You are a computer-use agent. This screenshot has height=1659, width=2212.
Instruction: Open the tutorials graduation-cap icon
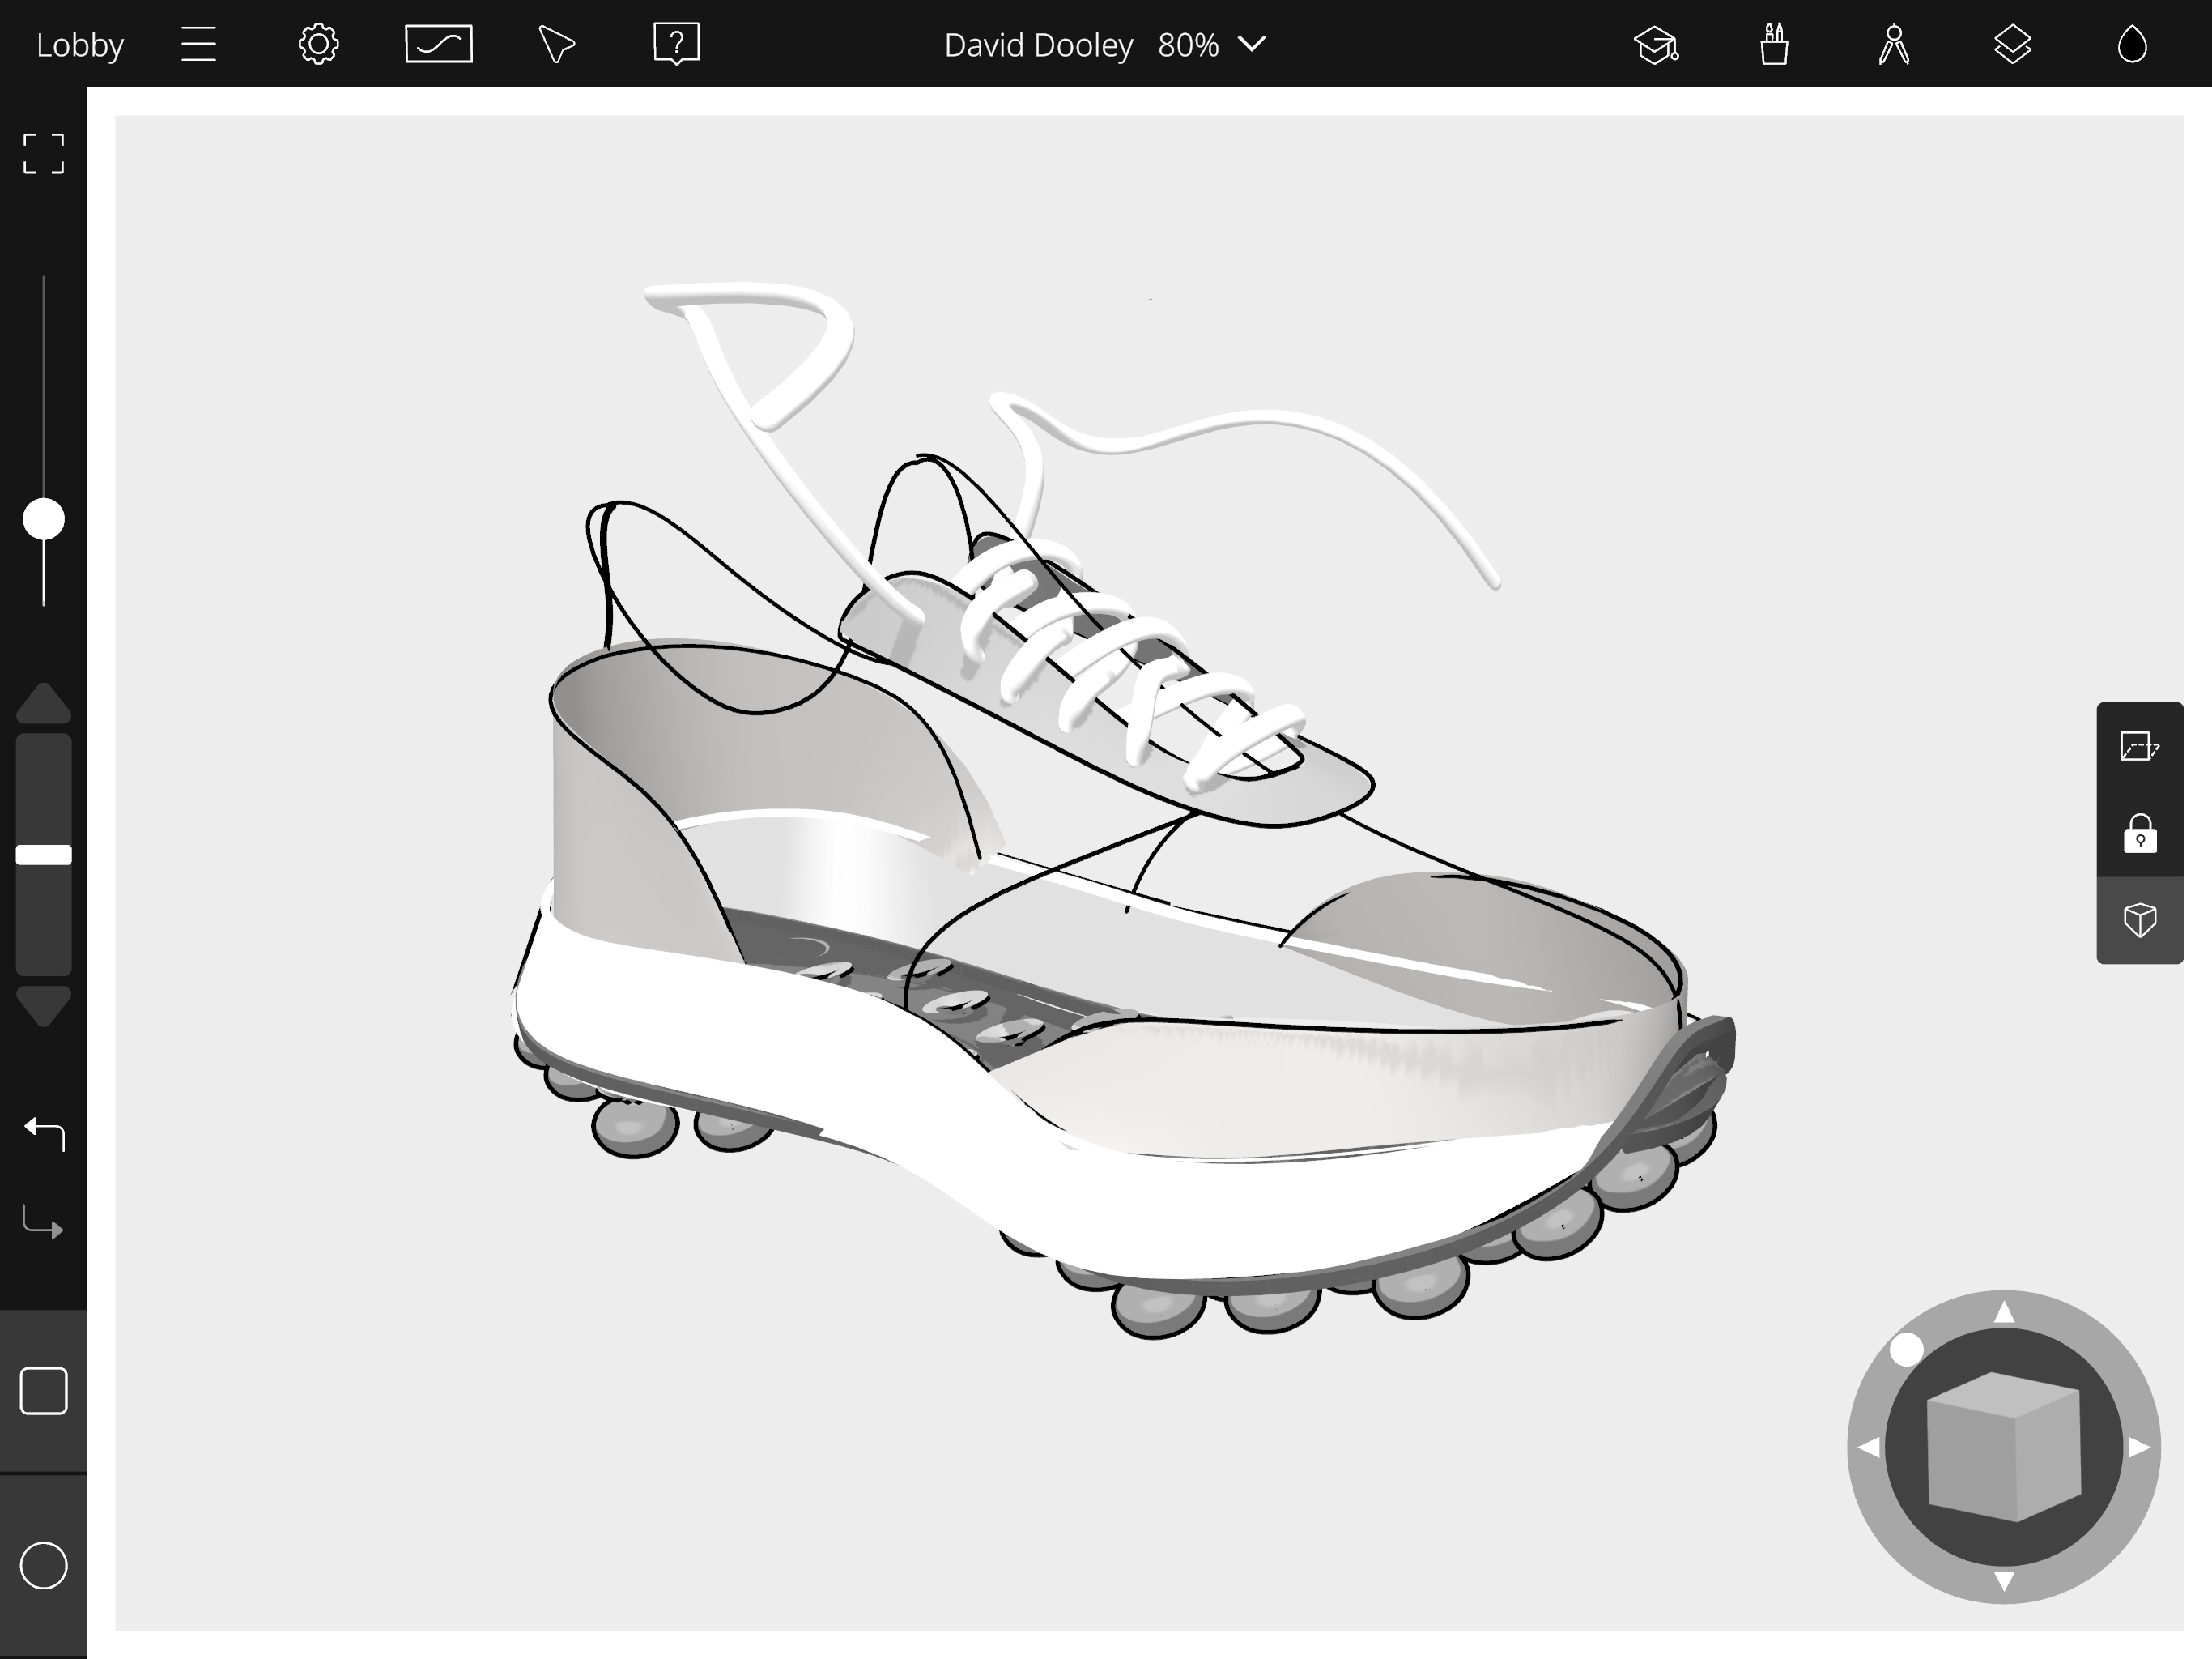1655,45
